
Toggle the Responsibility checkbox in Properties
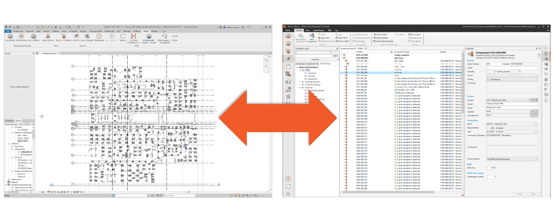(x=488, y=128)
